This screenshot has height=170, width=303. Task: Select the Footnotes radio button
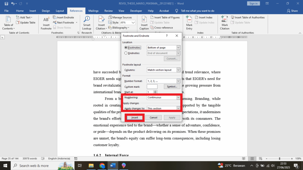(x=126, y=48)
